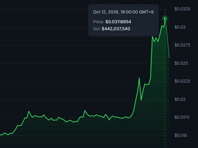Select the $0.03 axis label
198x148 pixels.
180,27
